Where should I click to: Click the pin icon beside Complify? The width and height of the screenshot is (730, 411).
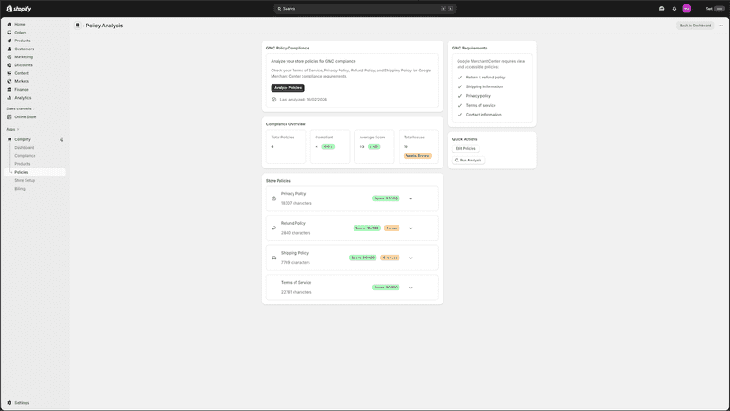[x=62, y=139]
